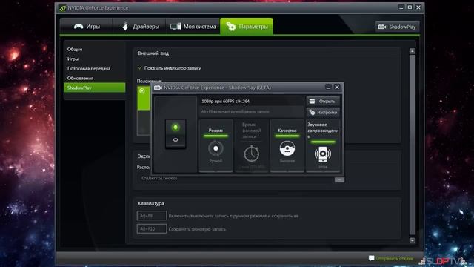
Task: Select ShadowPlay in the sidebar
Action: click(x=94, y=88)
